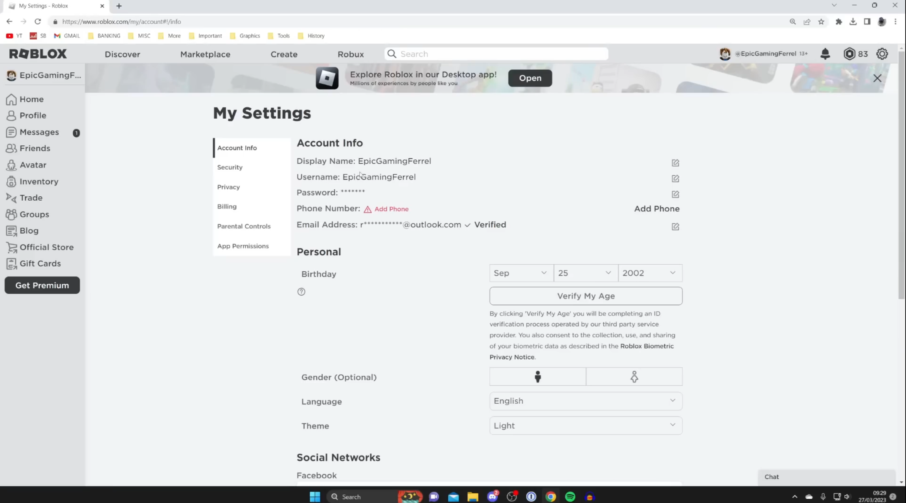Edit the Display Name pencil icon
906x503 pixels.
click(675, 163)
